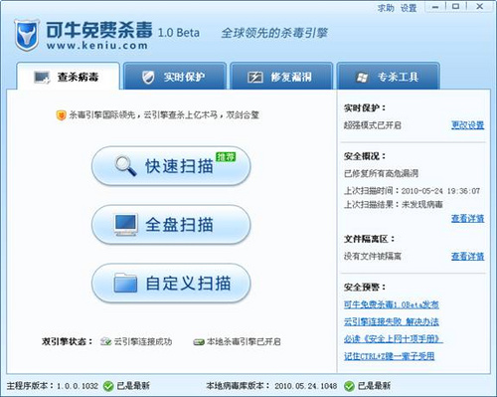The height and width of the screenshot is (397, 497).
Task: Click last scan time 2010-05-24 19:36:07
Action: coord(440,191)
